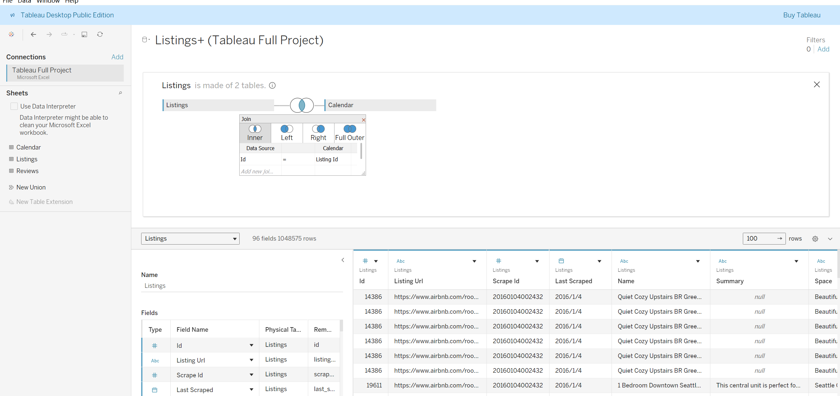Click the Tableau start page logo icon
This screenshot has width=840, height=396.
pyautogui.click(x=11, y=34)
